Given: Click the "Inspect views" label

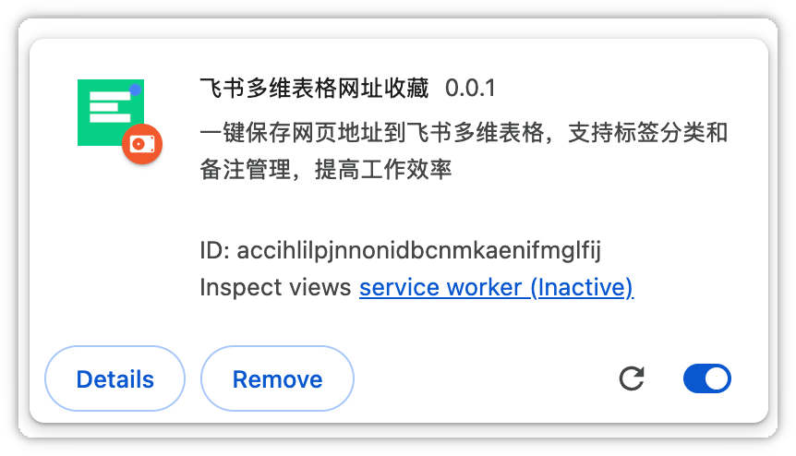Looking at the screenshot, I should click(x=275, y=288).
